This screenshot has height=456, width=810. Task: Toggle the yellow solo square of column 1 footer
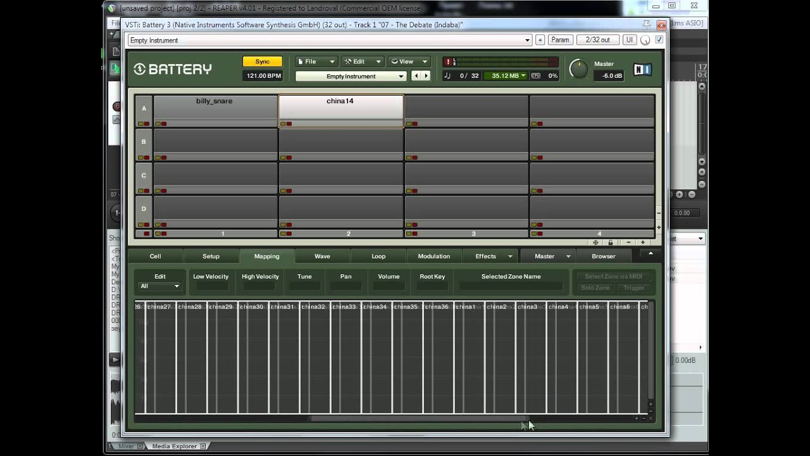tap(158, 234)
